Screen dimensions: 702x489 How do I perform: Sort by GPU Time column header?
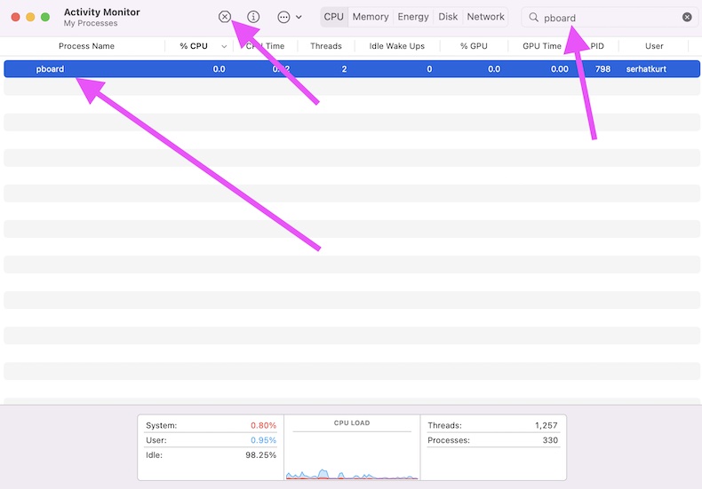[x=542, y=46]
